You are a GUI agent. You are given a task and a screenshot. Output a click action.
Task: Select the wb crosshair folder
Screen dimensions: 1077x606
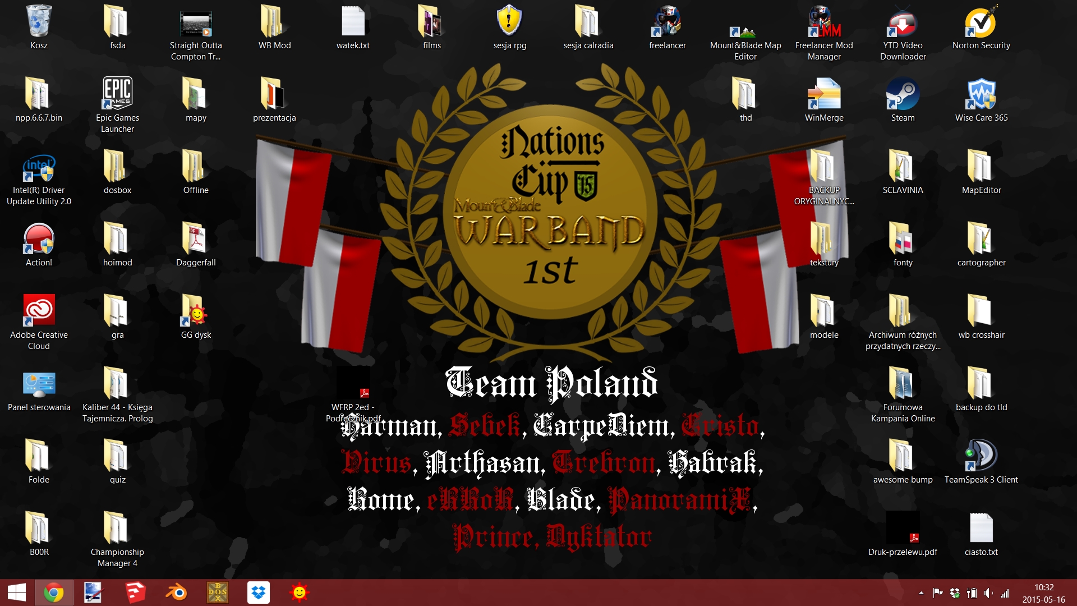[x=981, y=317]
